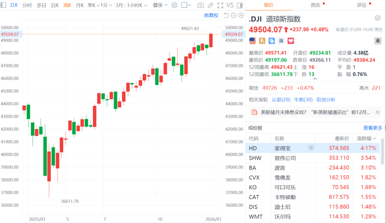This screenshot has width=386, height=223.
Task: Switch to 分时 intraday chart
Action: (27, 5)
